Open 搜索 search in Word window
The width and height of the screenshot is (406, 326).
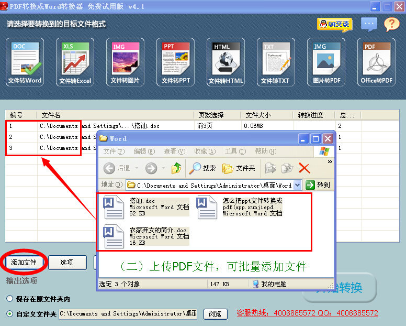coord(202,168)
